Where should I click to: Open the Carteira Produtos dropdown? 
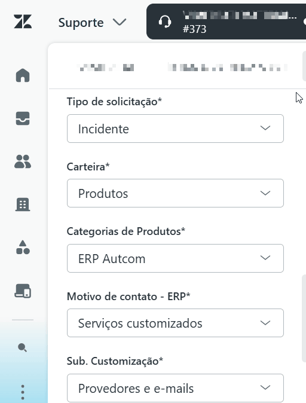pos(175,193)
